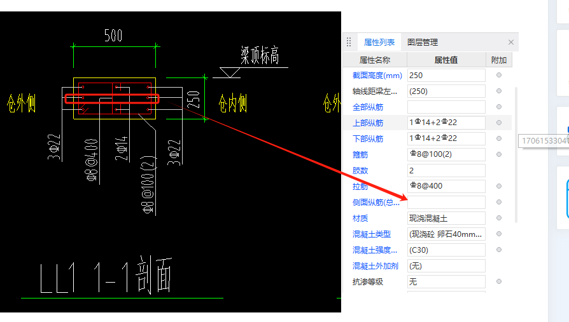Click the empty 侧面纵筋 value field
The height and width of the screenshot is (322, 569).
(x=446, y=202)
